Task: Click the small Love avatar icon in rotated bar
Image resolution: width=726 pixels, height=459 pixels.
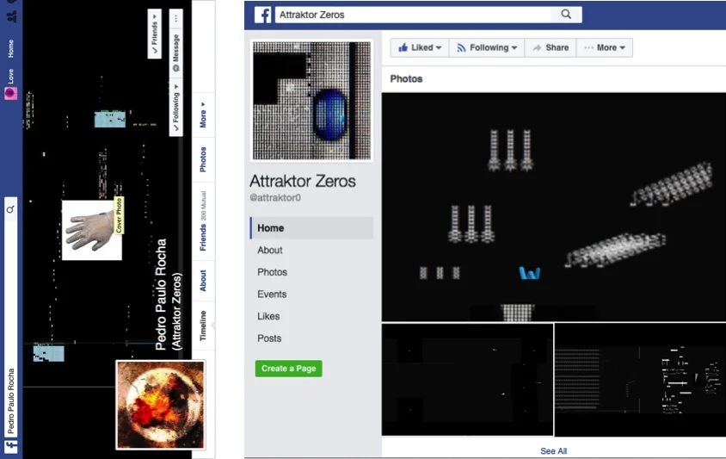Action: coord(10,94)
